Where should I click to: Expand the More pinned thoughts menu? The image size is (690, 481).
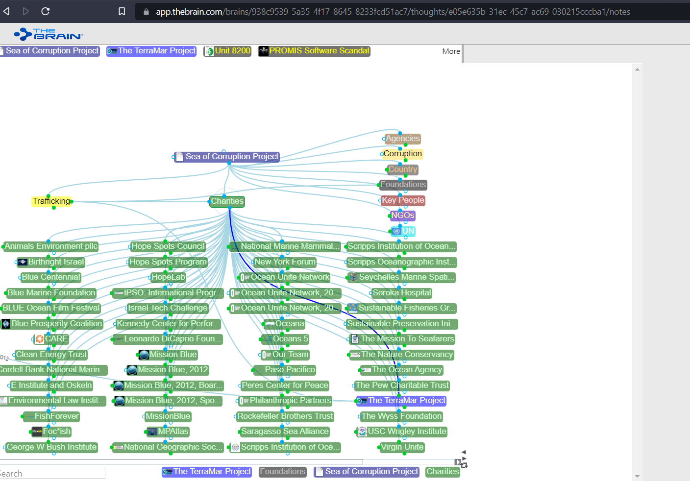[451, 51]
